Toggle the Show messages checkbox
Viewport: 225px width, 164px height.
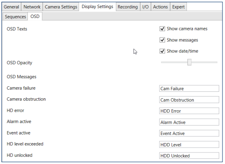pos(162,40)
